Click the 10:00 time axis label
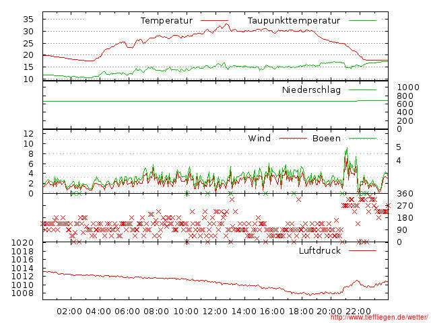Image resolution: width=431 pixels, height=323 pixels. point(186,312)
